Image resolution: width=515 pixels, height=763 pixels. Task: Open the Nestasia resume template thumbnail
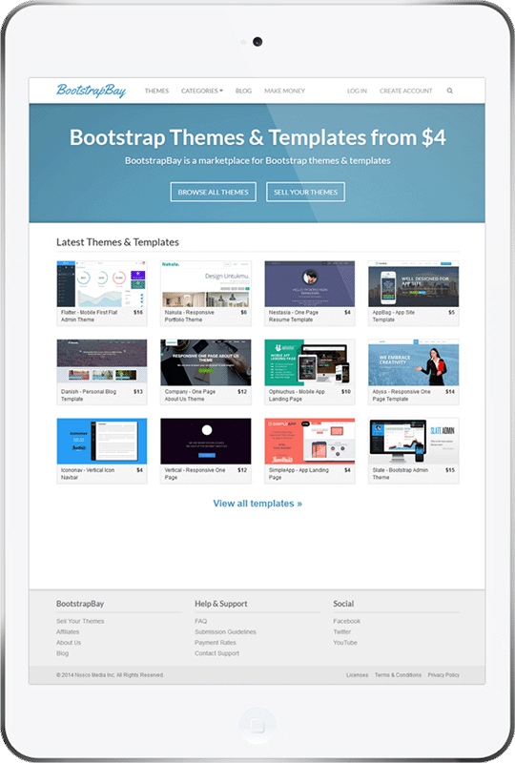click(310, 283)
